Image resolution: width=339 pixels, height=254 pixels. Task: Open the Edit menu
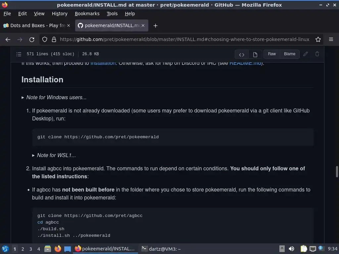pyautogui.click(x=23, y=14)
